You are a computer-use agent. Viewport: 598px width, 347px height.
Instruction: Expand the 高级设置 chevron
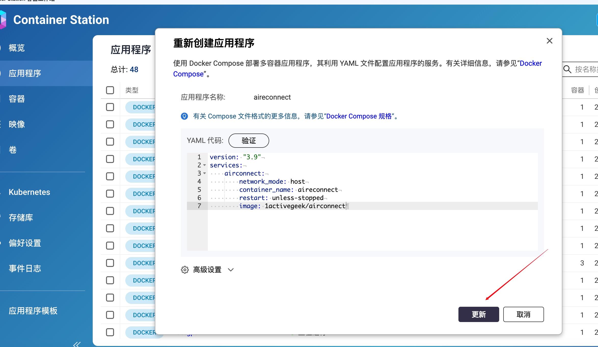[231, 270]
